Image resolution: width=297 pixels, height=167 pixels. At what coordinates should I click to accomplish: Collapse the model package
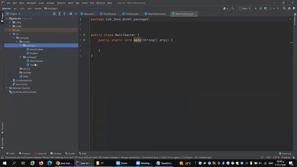point(17,42)
